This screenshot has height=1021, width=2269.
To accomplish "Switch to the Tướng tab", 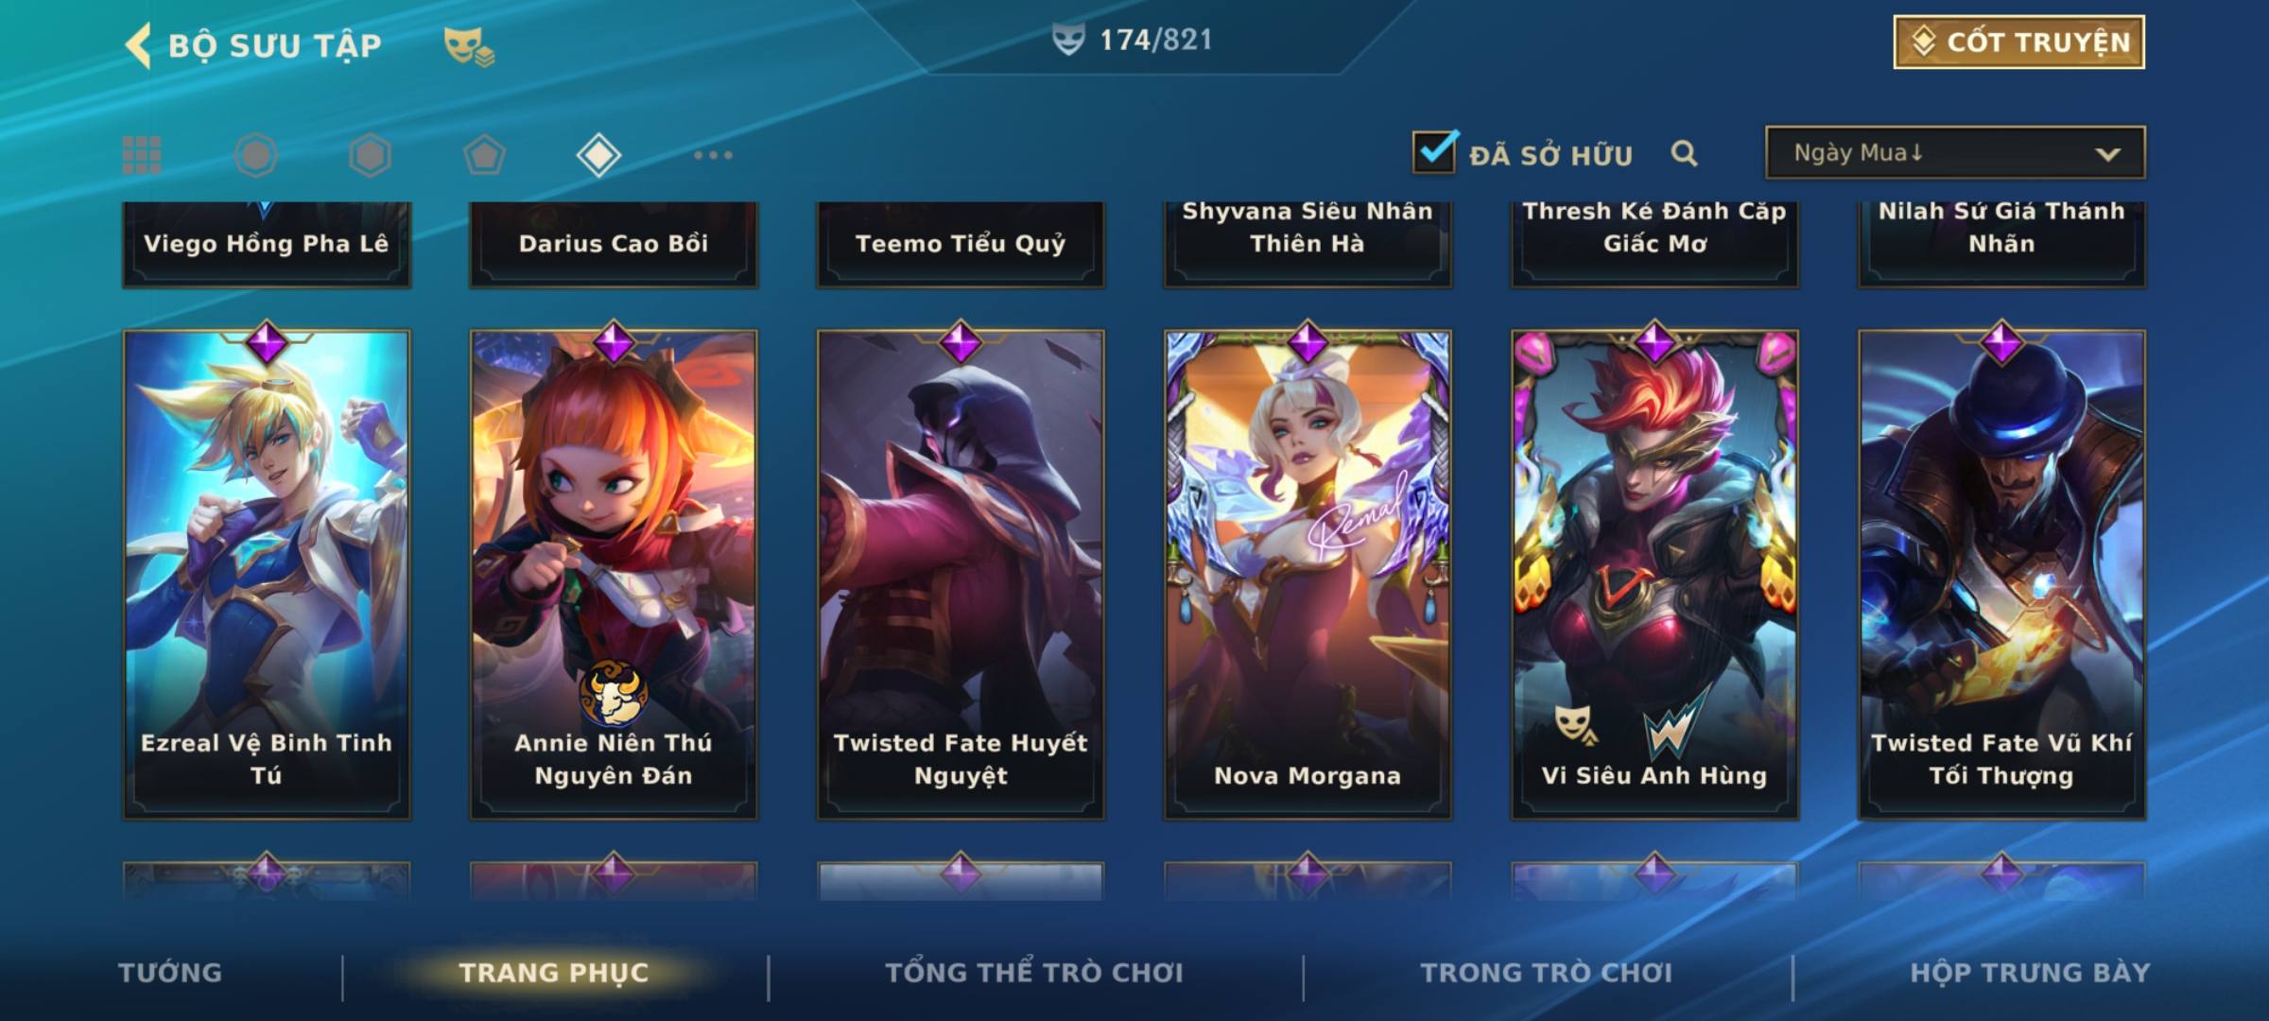I will pyautogui.click(x=170, y=973).
